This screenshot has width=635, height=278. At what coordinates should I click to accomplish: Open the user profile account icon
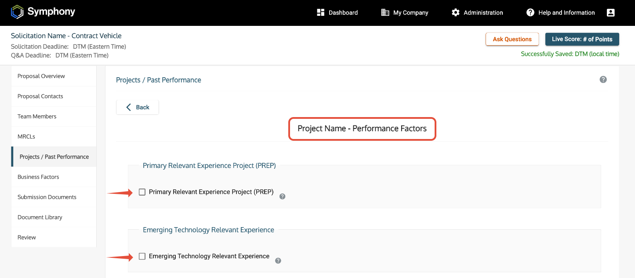coord(610,13)
